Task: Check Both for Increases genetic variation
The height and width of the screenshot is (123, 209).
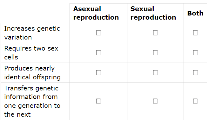Action: (x=195, y=33)
